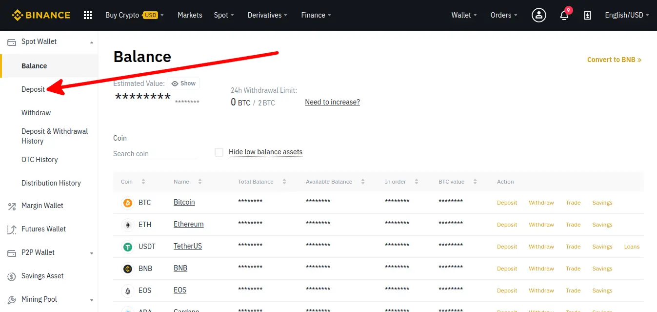Focus the Search coin field
Image resolution: width=657 pixels, height=312 pixels.
155,154
